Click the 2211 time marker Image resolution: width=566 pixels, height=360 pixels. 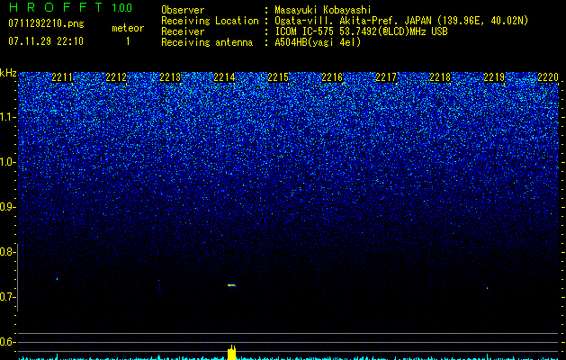(x=62, y=76)
